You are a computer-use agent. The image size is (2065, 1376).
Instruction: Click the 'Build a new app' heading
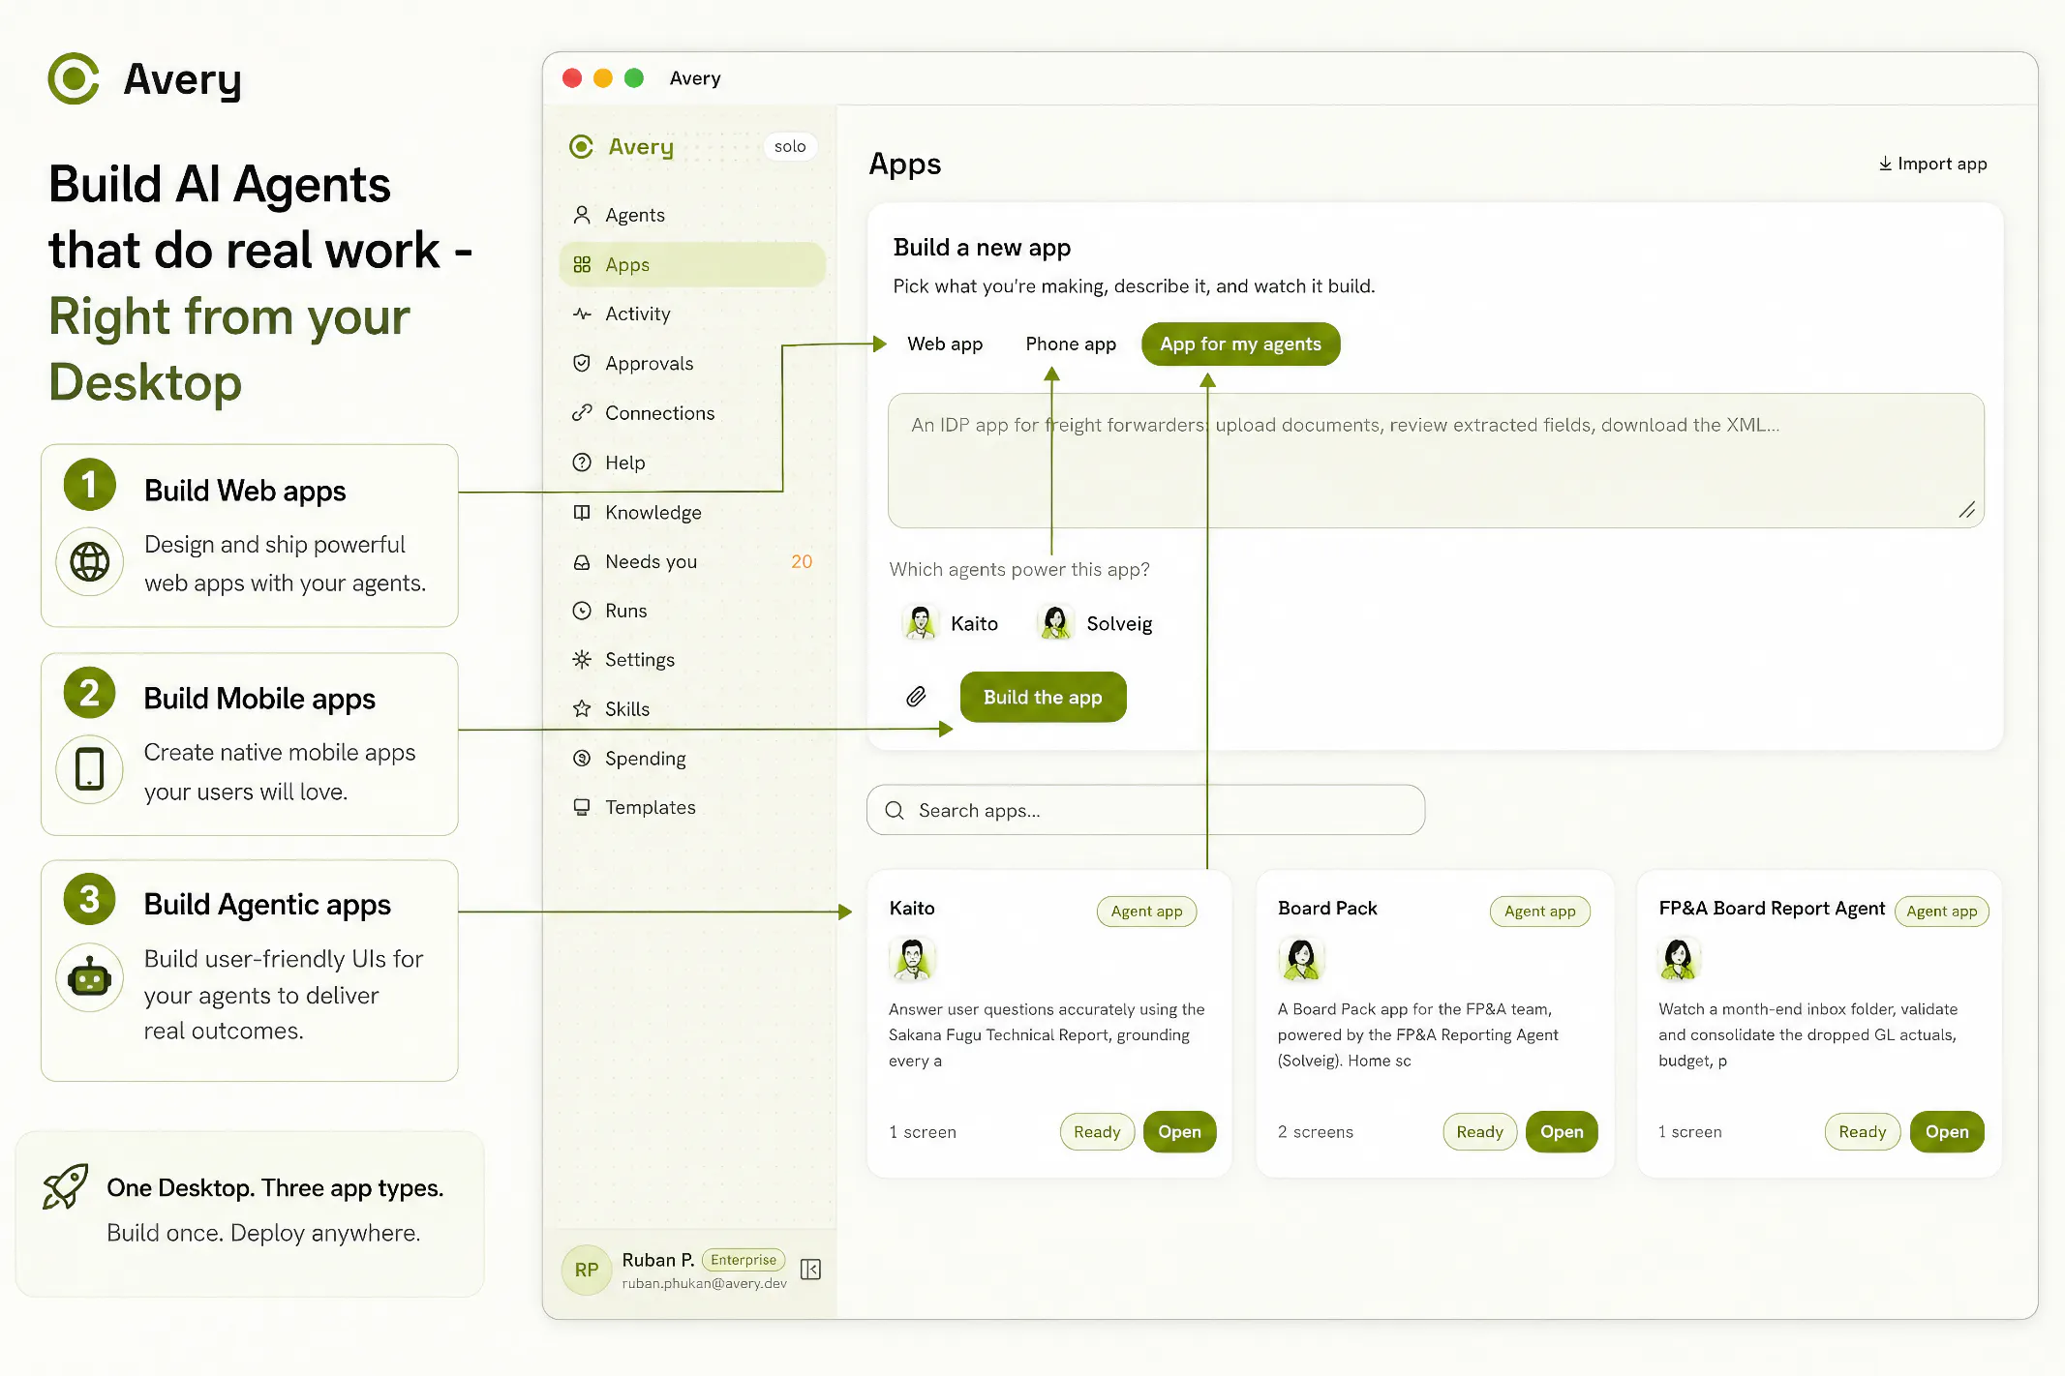tap(982, 248)
